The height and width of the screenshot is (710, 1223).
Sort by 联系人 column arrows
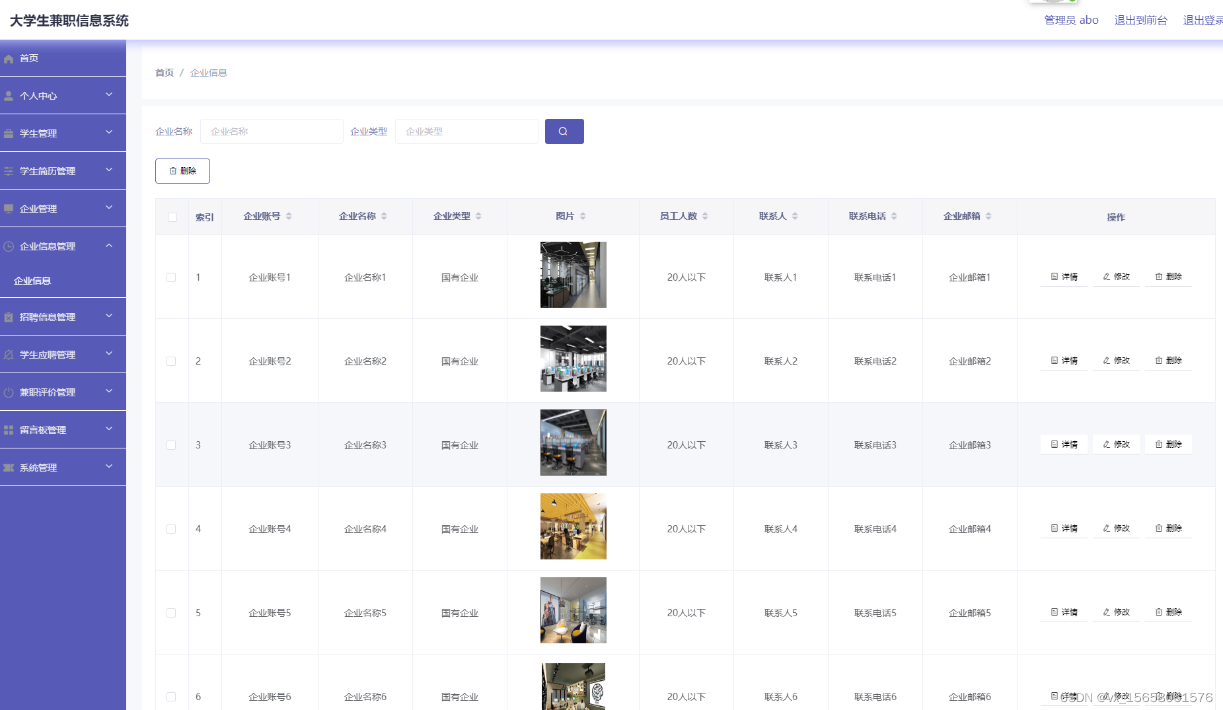tap(795, 216)
